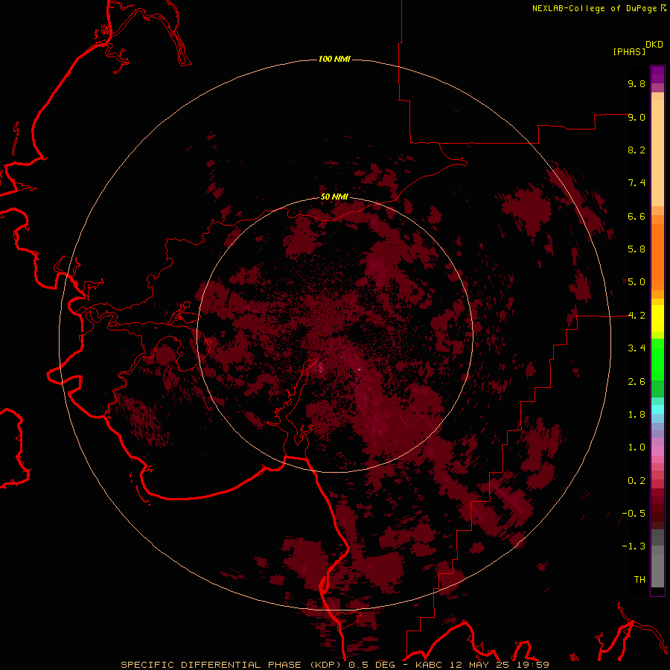This screenshot has height=670, width=670.
Task: Click the bright green segment of color bar
Action: [657, 360]
